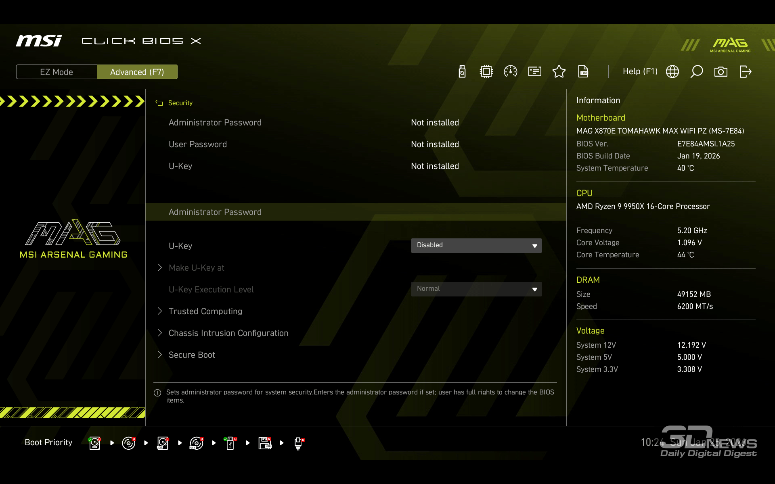Open the U-Key Execution Level dropdown
Image resolution: width=775 pixels, height=484 pixels.
click(x=476, y=289)
